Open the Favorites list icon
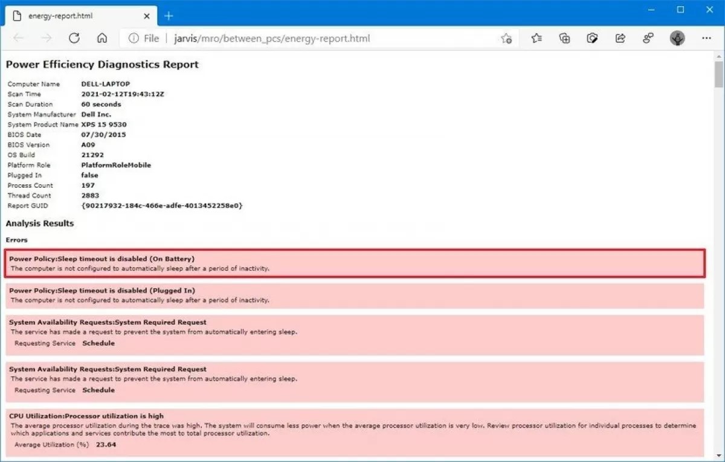725x462 pixels. [536, 39]
